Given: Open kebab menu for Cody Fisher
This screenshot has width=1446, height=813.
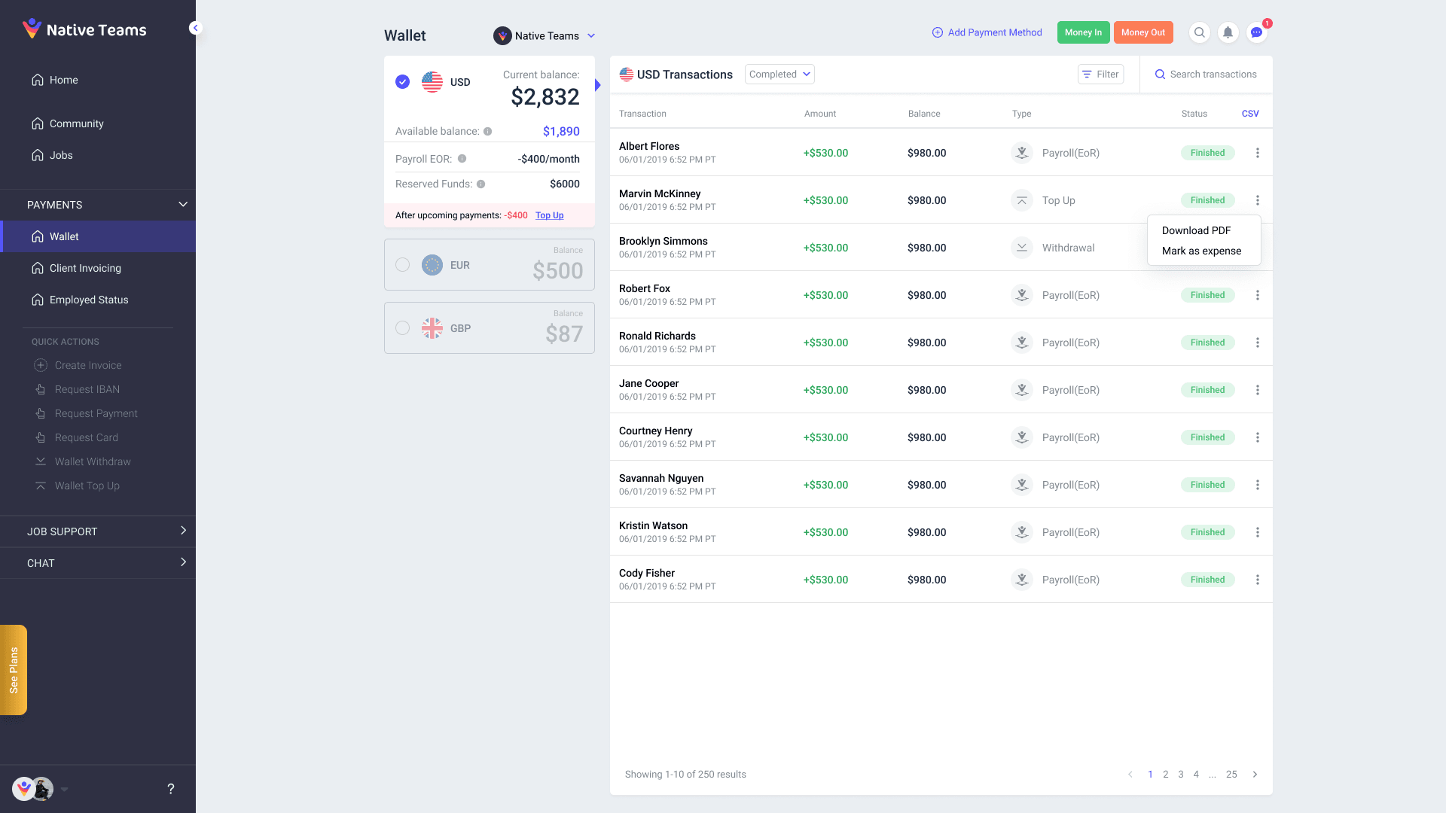Looking at the screenshot, I should (1257, 580).
